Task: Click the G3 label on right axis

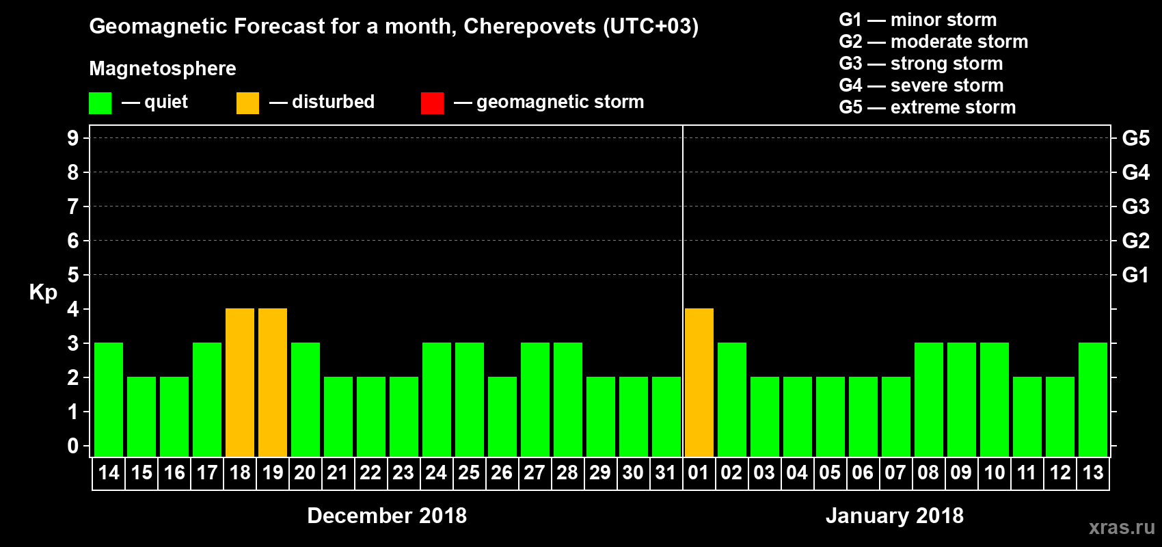Action: pyautogui.click(x=1136, y=206)
